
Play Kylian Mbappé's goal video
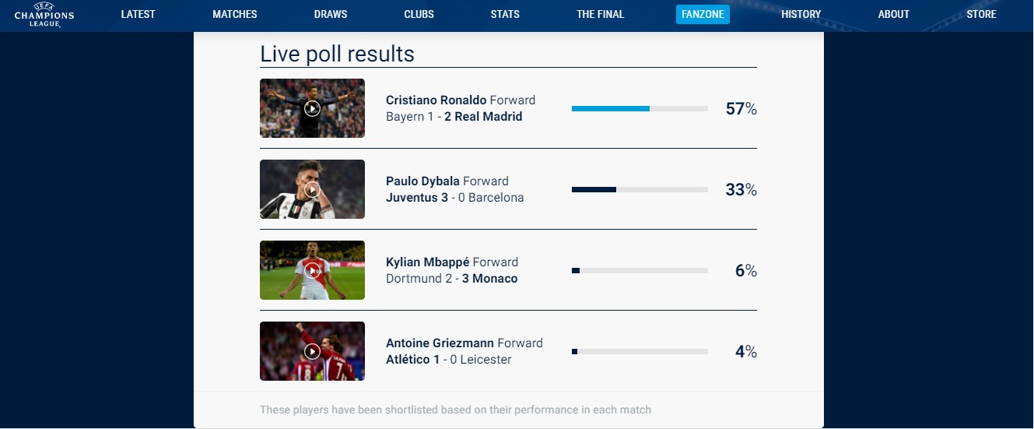pos(312,270)
